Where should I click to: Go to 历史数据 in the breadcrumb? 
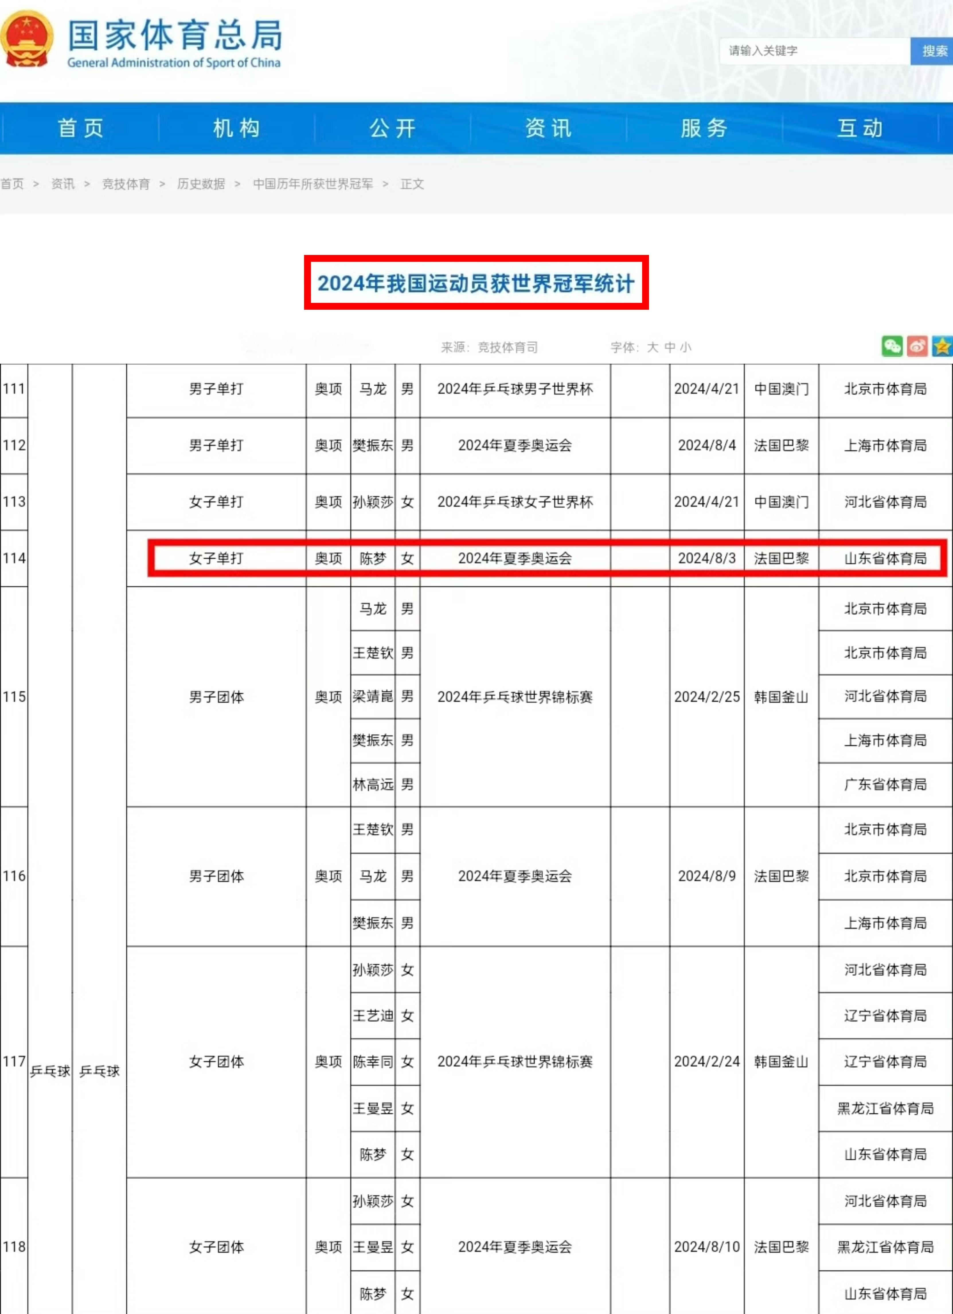pos(202,184)
